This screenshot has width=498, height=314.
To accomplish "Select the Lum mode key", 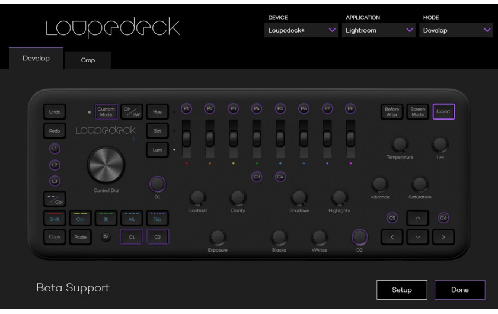I will [157, 150].
